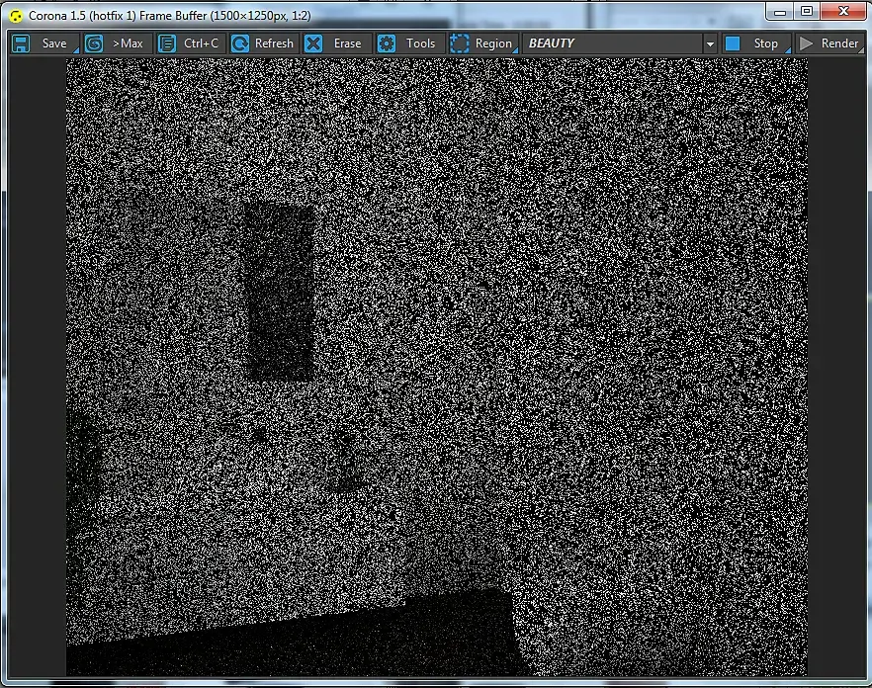The width and height of the screenshot is (872, 688).
Task: Open the BEAUTY render element dropdown
Action: click(x=619, y=43)
